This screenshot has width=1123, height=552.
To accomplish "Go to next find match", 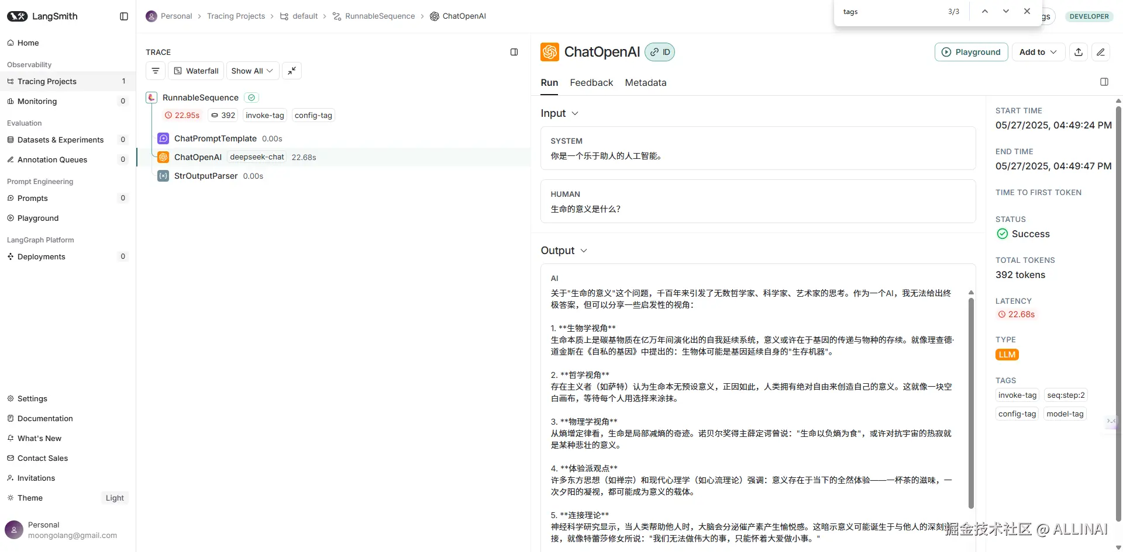I will pyautogui.click(x=1006, y=12).
